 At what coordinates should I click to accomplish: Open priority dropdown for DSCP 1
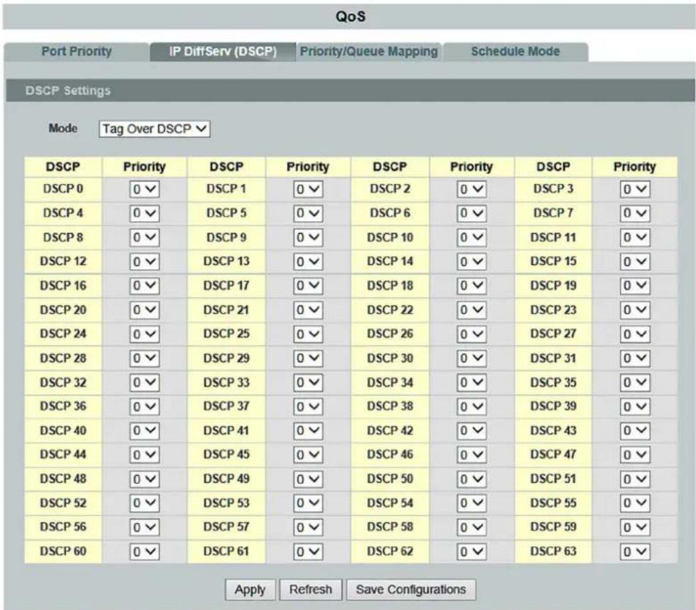point(308,189)
